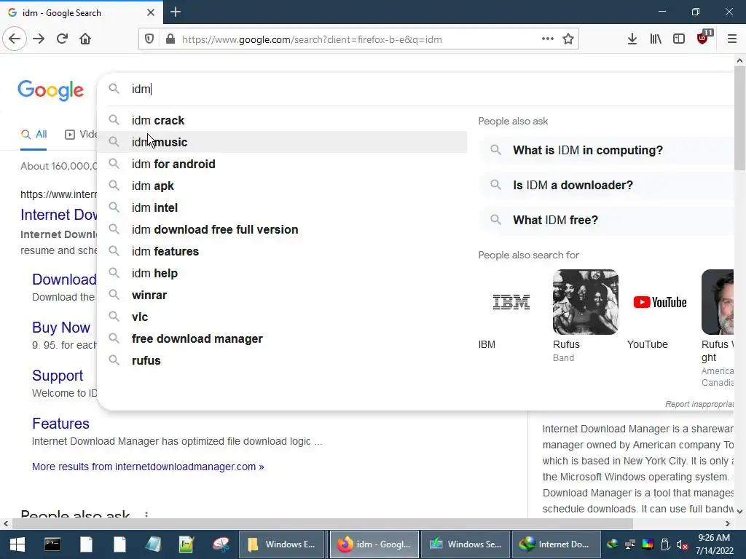746x559 pixels.
Task: Open the downloads arrow panel
Action: pos(632,39)
